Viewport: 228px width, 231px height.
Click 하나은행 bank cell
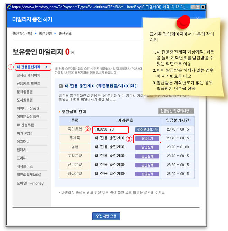(75, 174)
